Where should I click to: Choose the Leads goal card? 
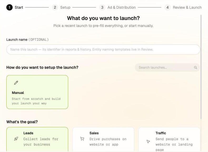(x=37, y=139)
